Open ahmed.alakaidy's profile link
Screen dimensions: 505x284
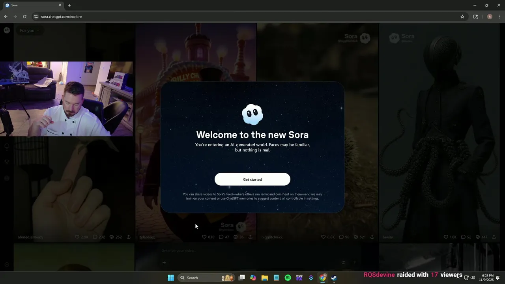[x=30, y=237]
